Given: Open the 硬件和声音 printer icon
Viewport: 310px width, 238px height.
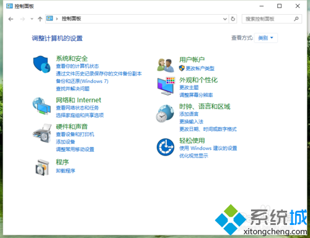Looking at the screenshot, I should point(42,133).
